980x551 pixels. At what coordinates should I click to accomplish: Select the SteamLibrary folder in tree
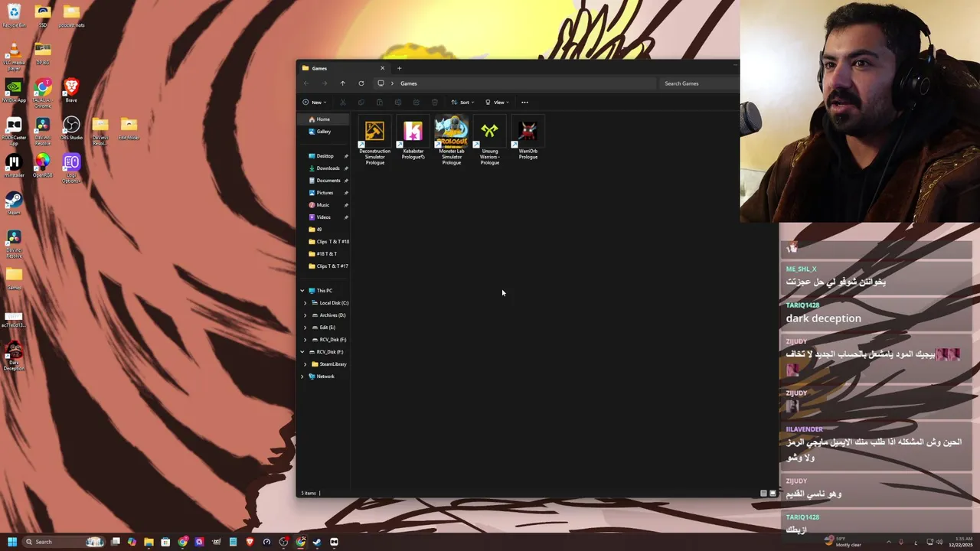(x=329, y=364)
